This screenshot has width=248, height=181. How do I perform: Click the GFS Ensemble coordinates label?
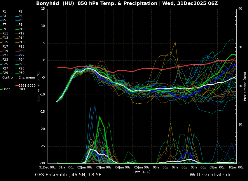click(68, 175)
